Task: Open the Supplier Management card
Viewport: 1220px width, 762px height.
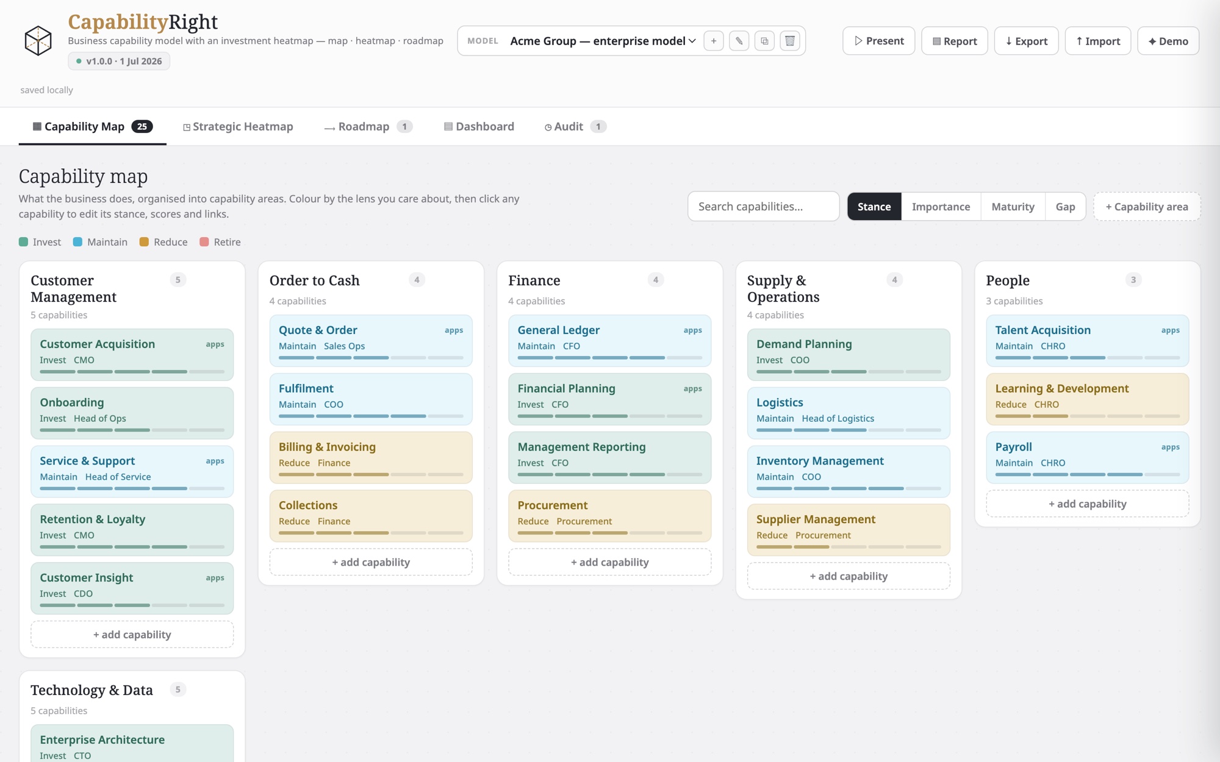Action: [849, 529]
